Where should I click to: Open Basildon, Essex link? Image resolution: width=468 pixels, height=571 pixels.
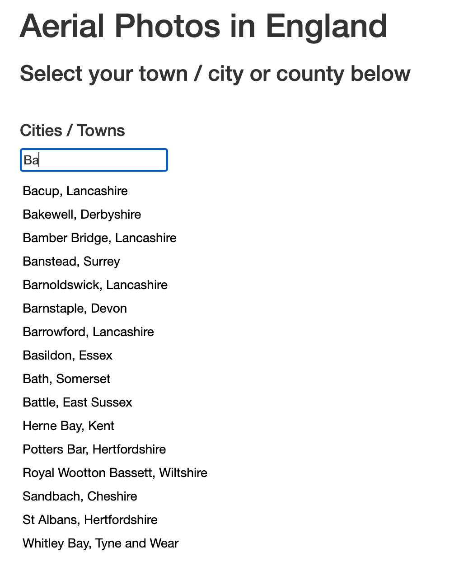coord(67,356)
